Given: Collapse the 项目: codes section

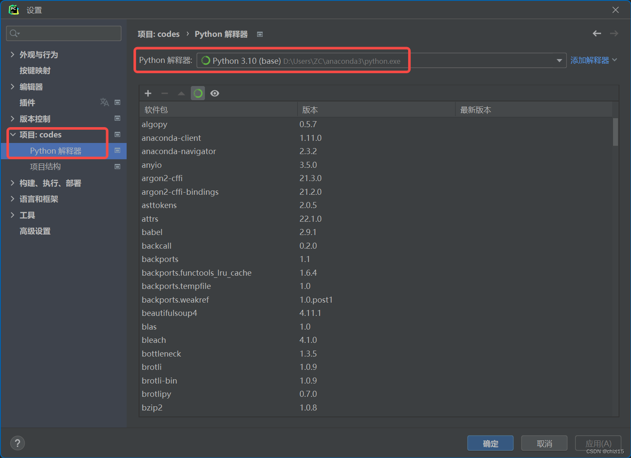Looking at the screenshot, I should [x=13, y=134].
